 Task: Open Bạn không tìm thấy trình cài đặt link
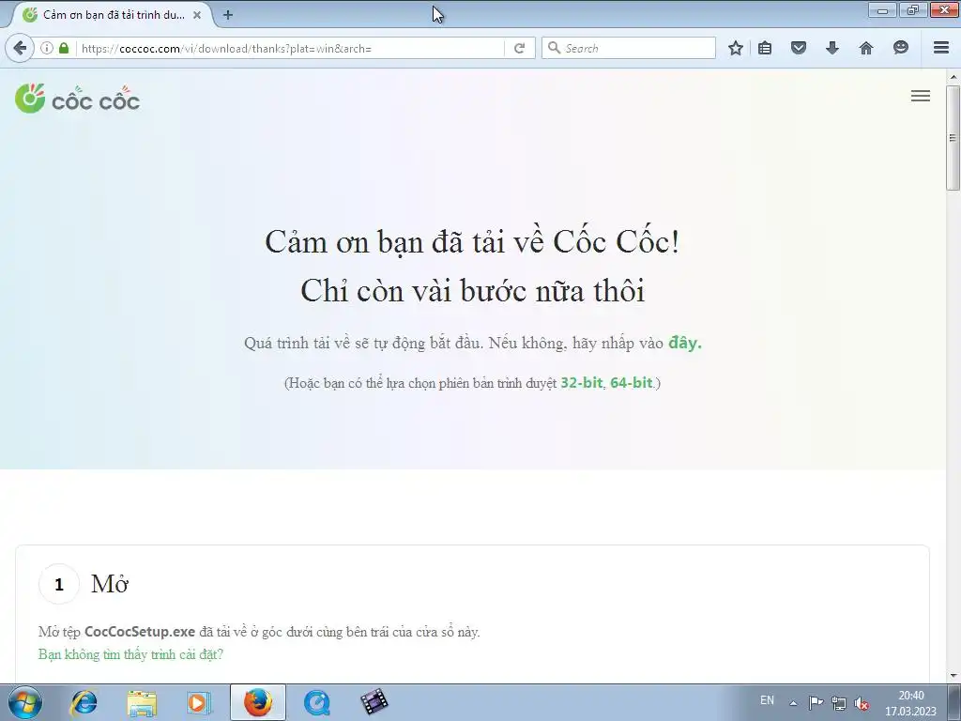coord(130,654)
